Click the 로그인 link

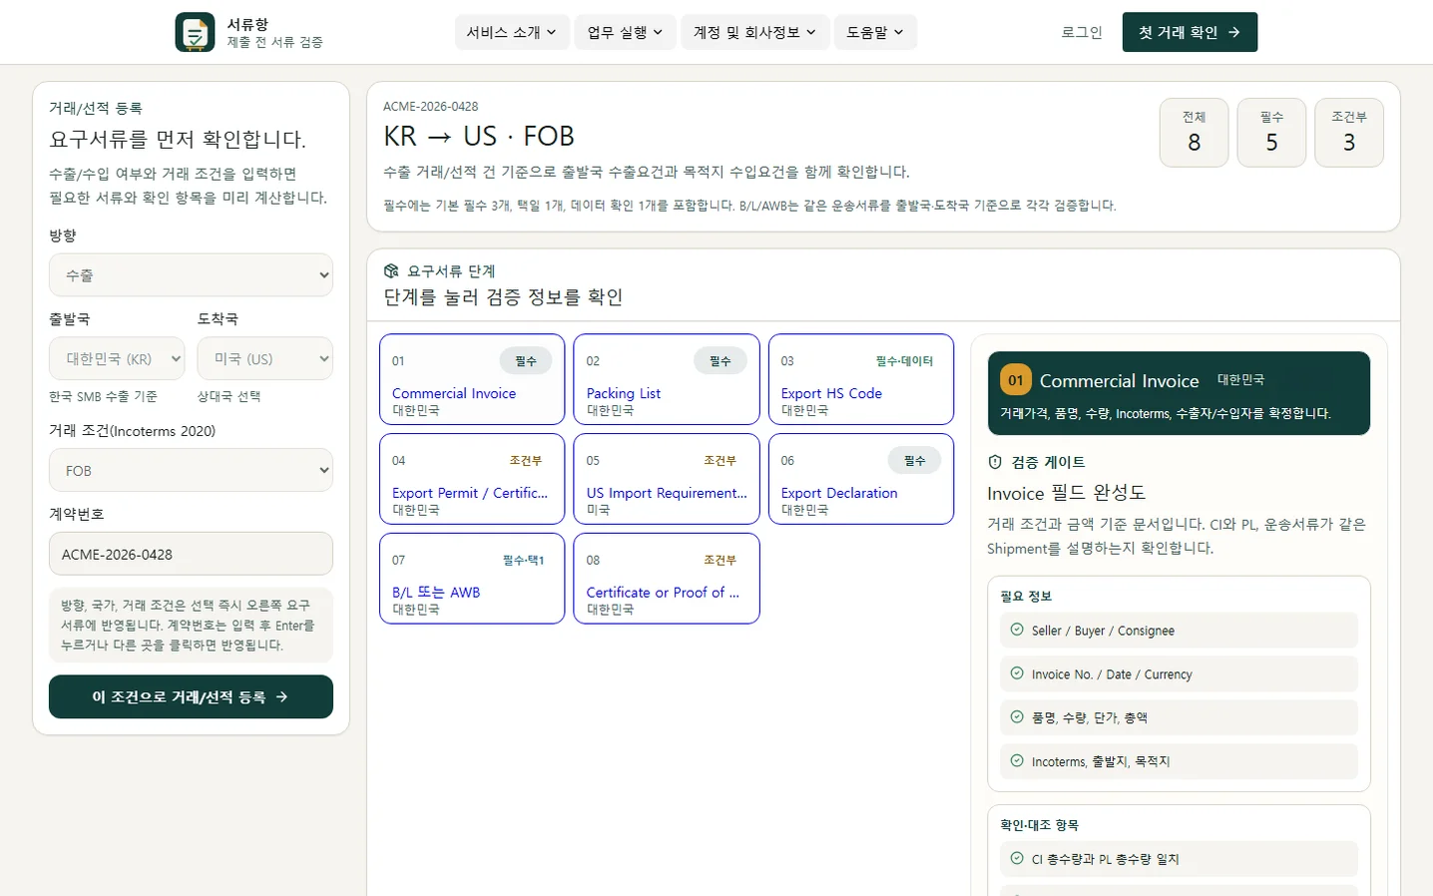(x=1082, y=32)
